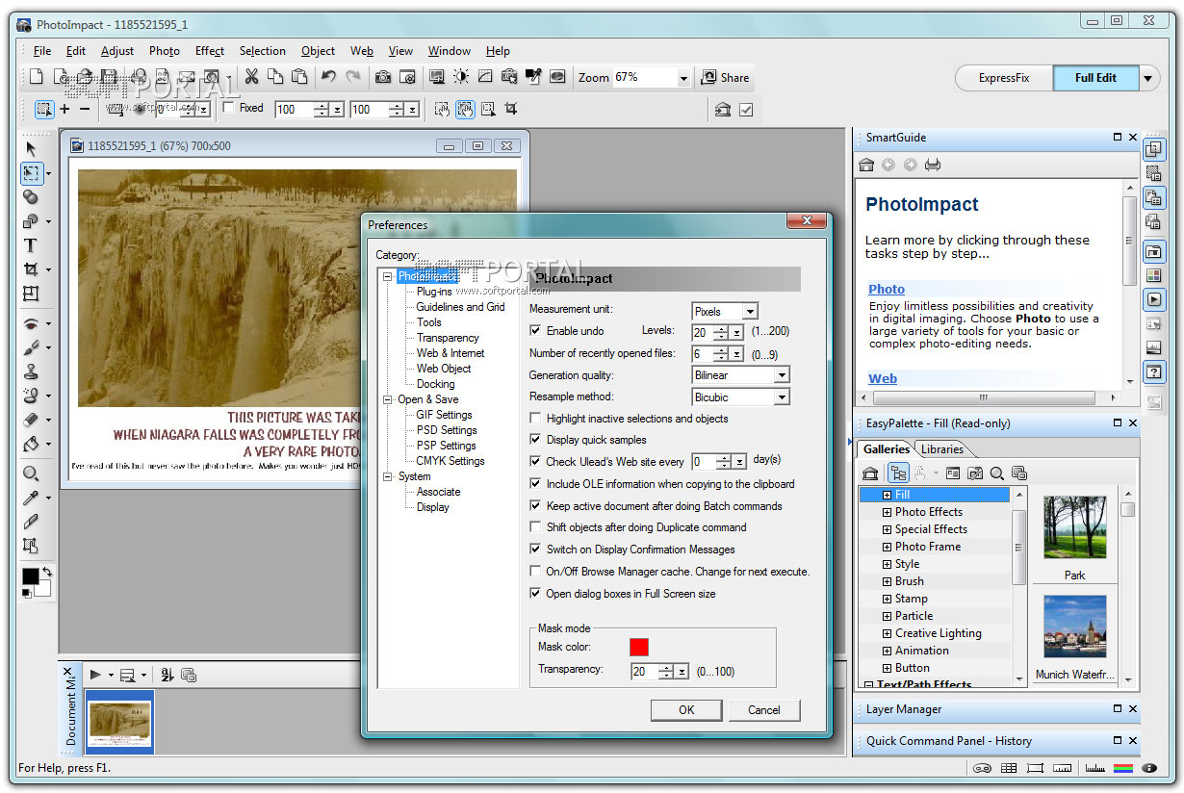Click the red Mask color swatch
1184x793 pixels.
click(639, 648)
